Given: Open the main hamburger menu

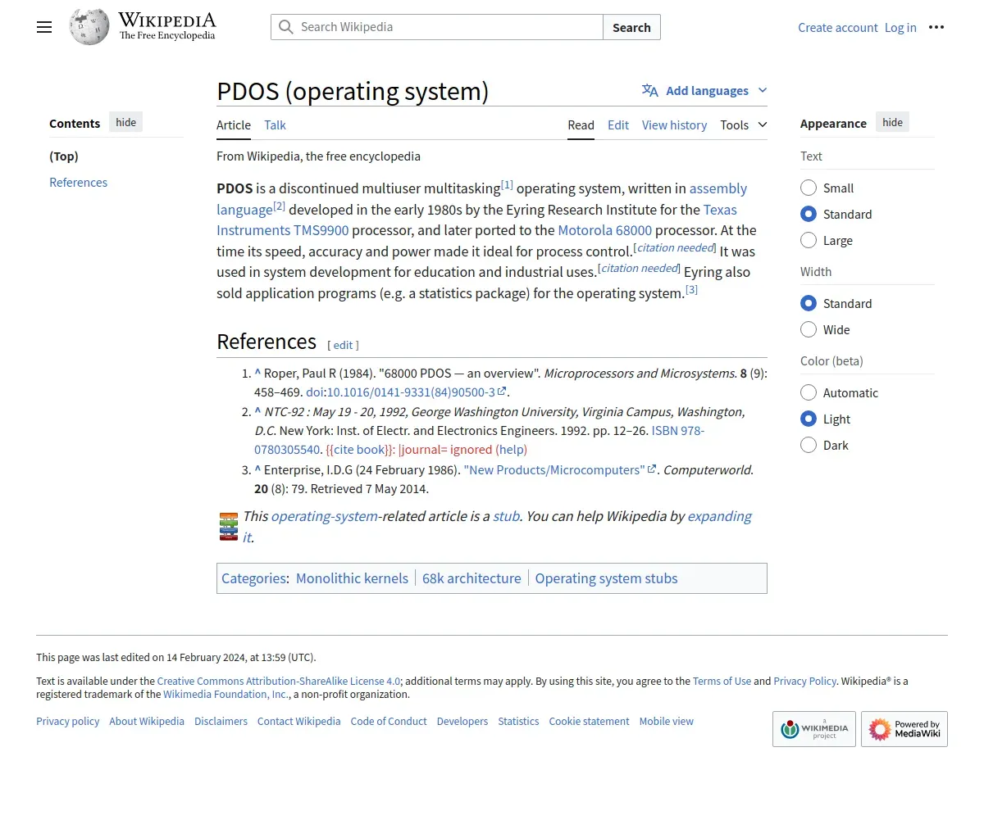Looking at the screenshot, I should [44, 27].
